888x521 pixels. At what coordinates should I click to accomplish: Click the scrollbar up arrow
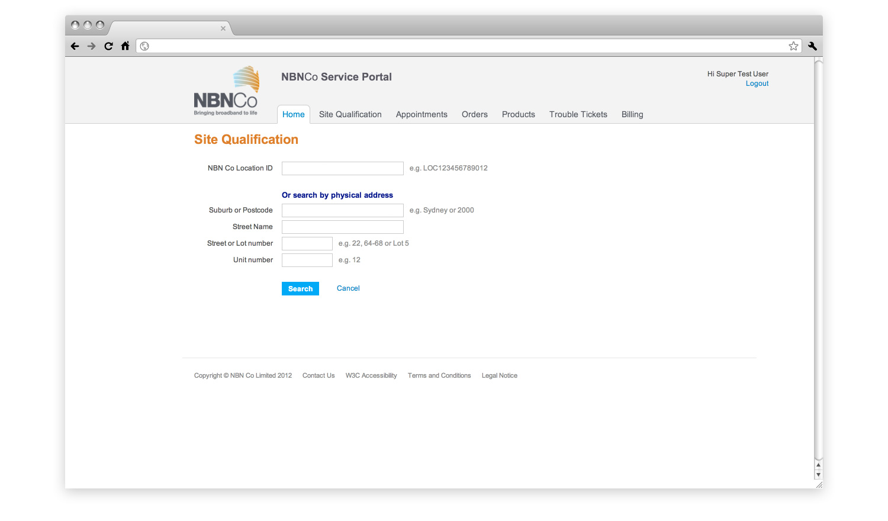[818, 465]
